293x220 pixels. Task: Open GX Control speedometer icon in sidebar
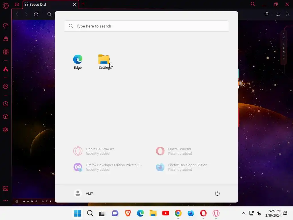pyautogui.click(x=6, y=25)
